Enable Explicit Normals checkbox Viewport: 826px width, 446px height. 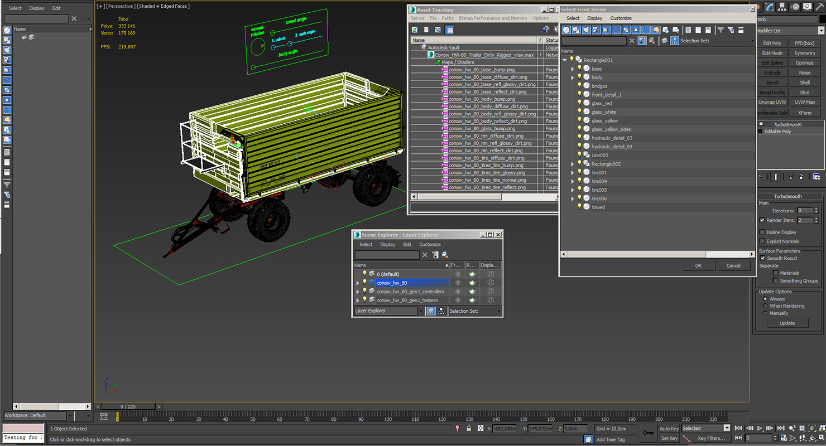point(762,241)
